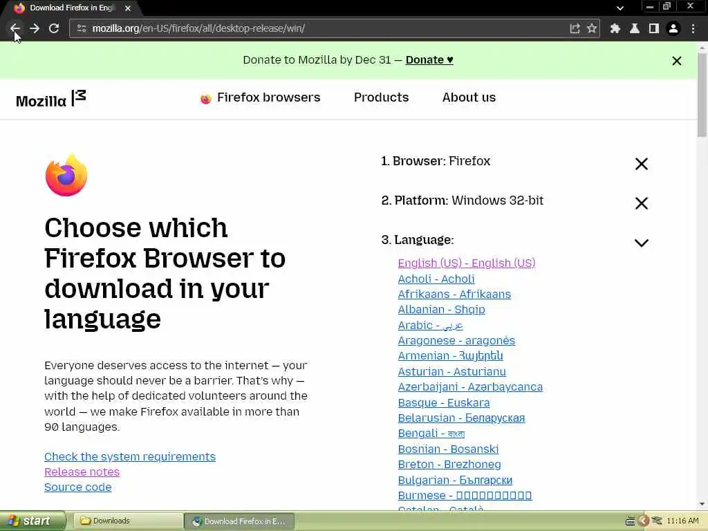Open the Chrome Labs flask icon

635,28
